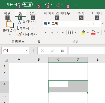The height and width of the screenshot is (103, 105).
Task: Switch to the 홈 (Home) tab
Action: (x=20, y=13)
